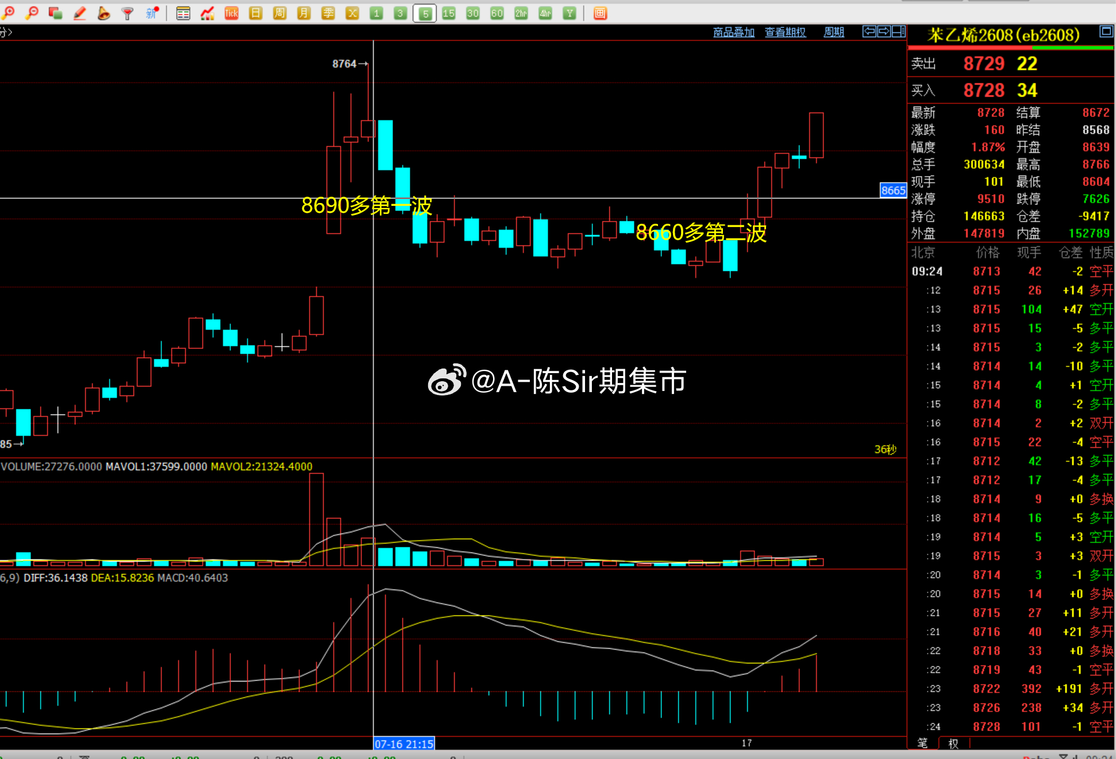The image size is (1116, 759).
Task: Open the funnel filter tool
Action: click(128, 13)
